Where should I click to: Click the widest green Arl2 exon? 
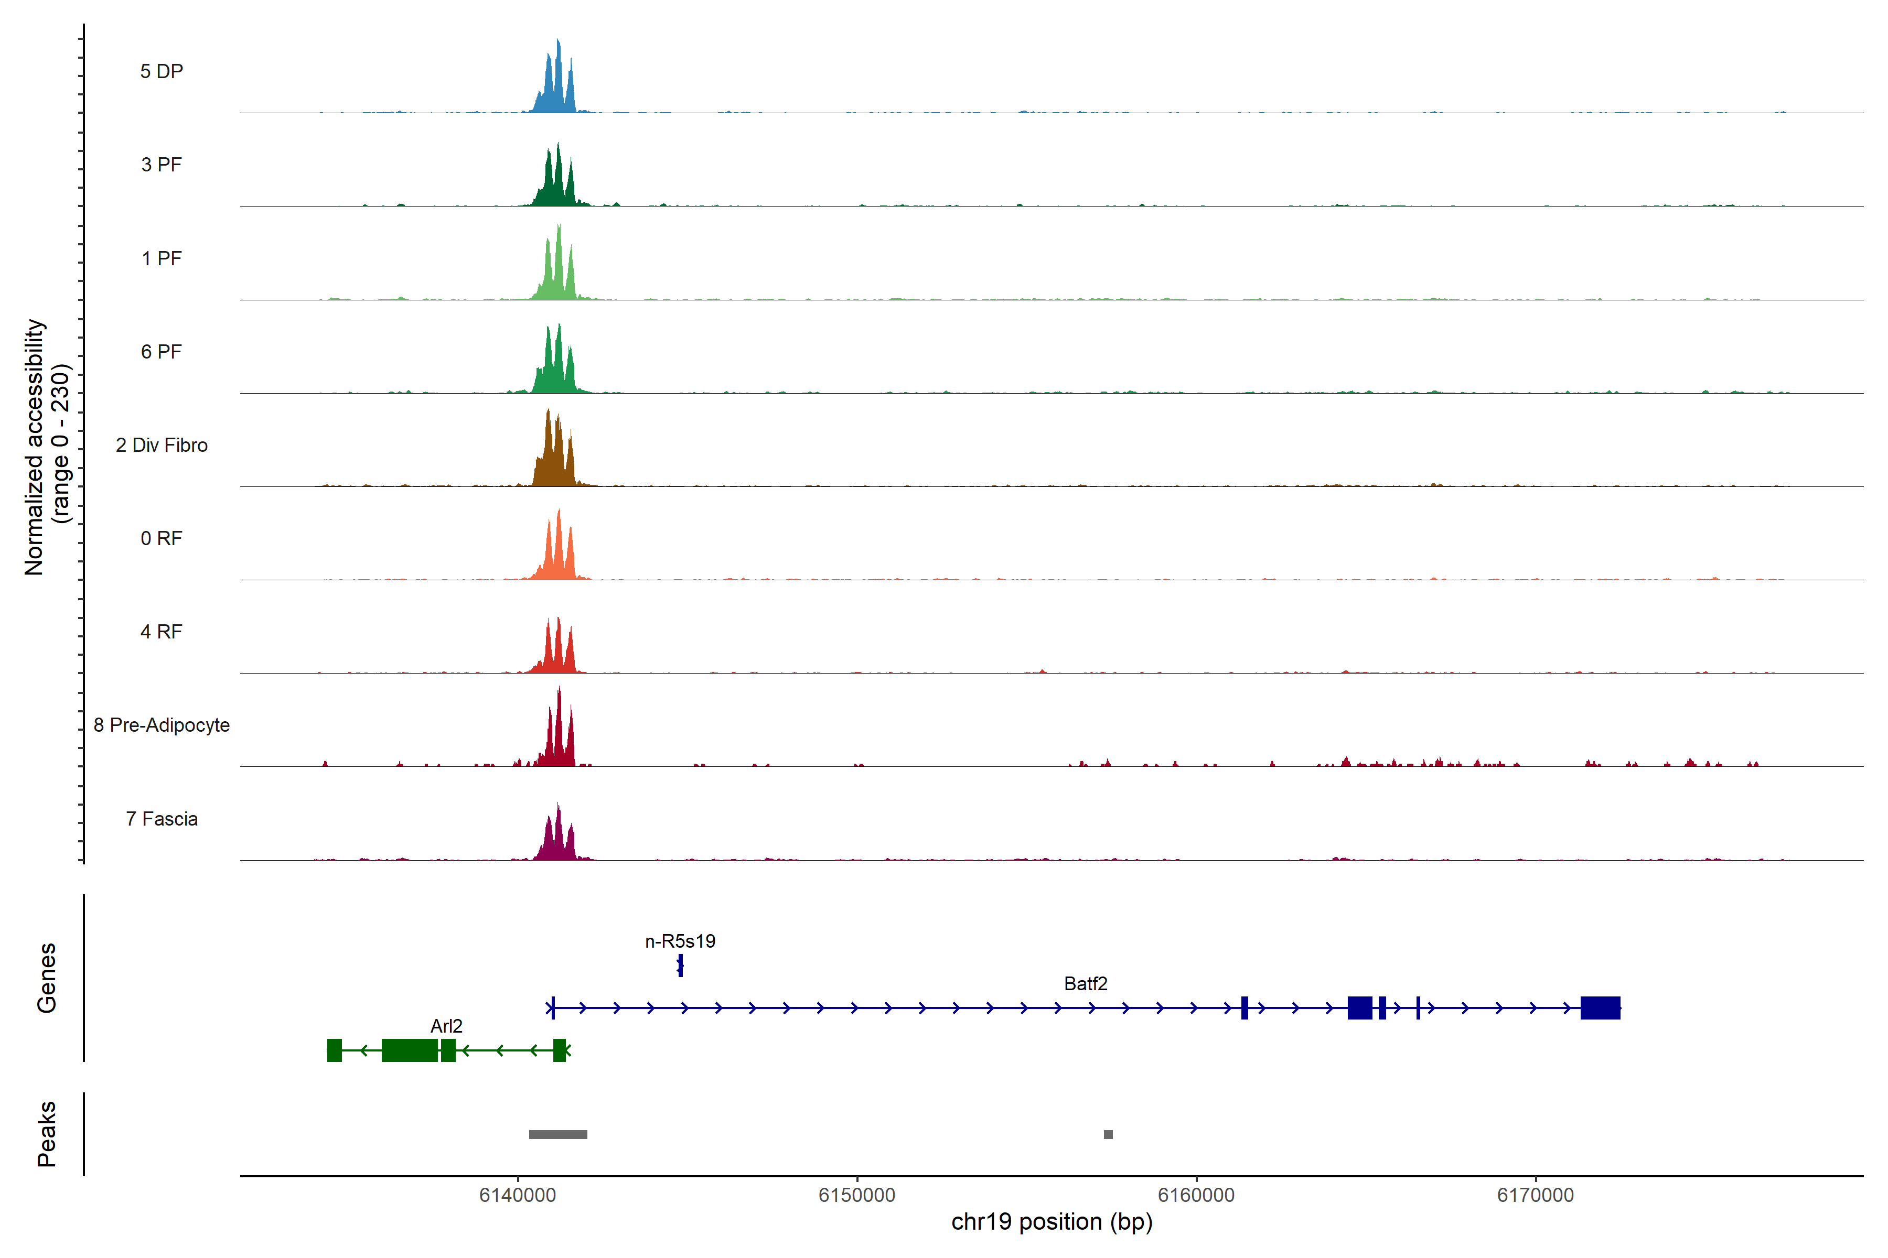[410, 1050]
